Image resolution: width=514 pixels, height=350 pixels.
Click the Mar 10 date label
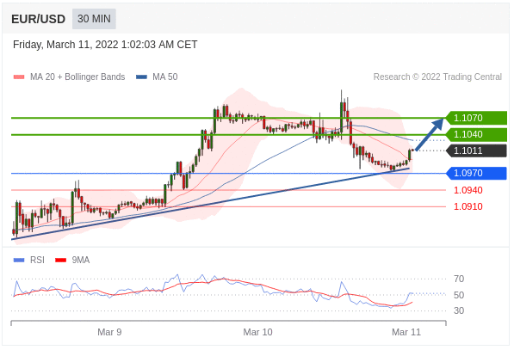pyautogui.click(x=257, y=332)
